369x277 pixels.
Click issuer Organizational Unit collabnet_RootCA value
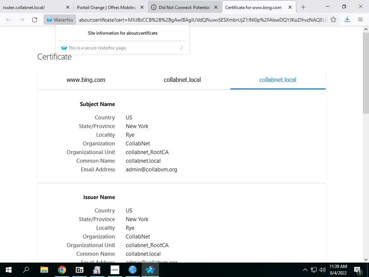pos(147,245)
